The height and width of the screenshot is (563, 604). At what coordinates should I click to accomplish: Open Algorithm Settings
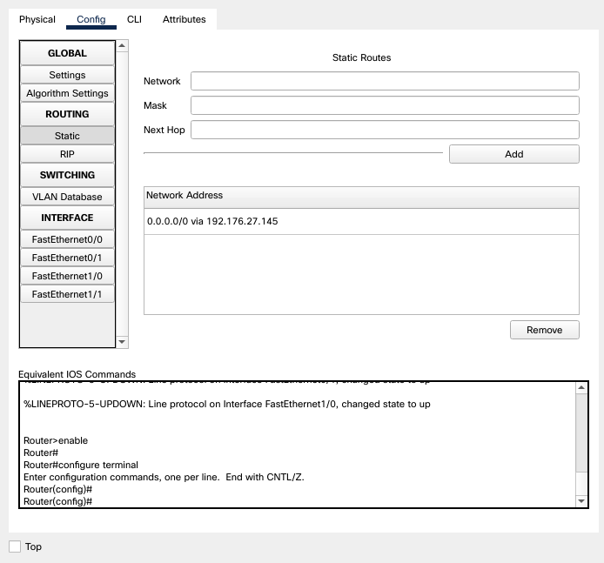[67, 93]
